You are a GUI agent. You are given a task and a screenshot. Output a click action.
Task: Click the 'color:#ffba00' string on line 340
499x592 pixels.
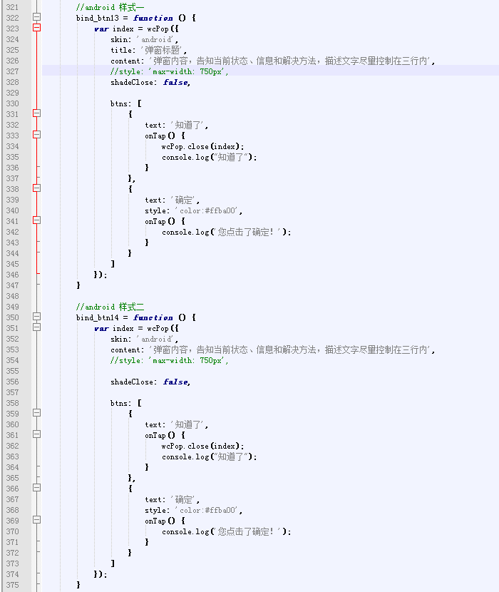207,210
